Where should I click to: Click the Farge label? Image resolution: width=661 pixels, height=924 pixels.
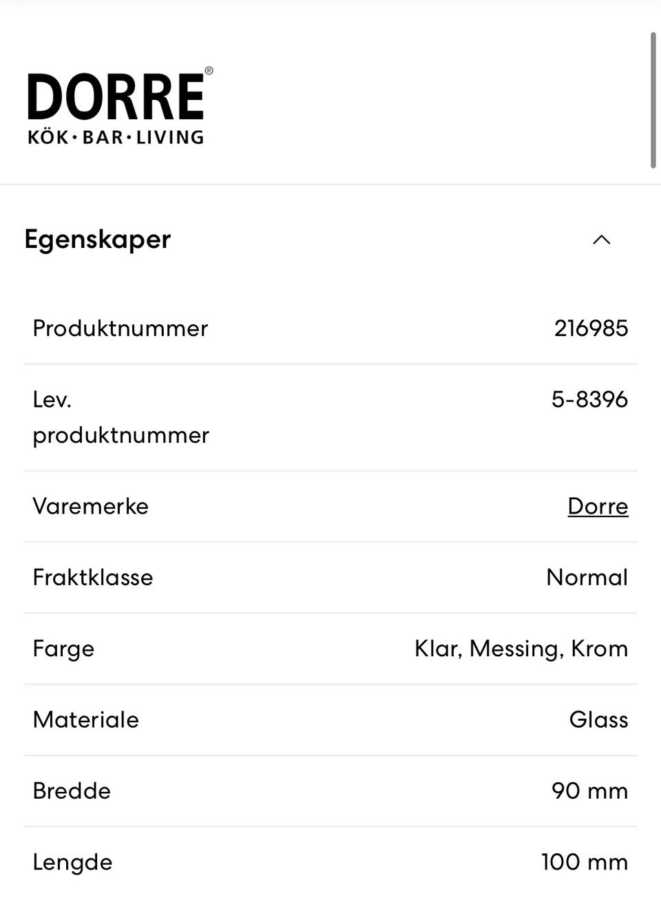click(x=63, y=649)
